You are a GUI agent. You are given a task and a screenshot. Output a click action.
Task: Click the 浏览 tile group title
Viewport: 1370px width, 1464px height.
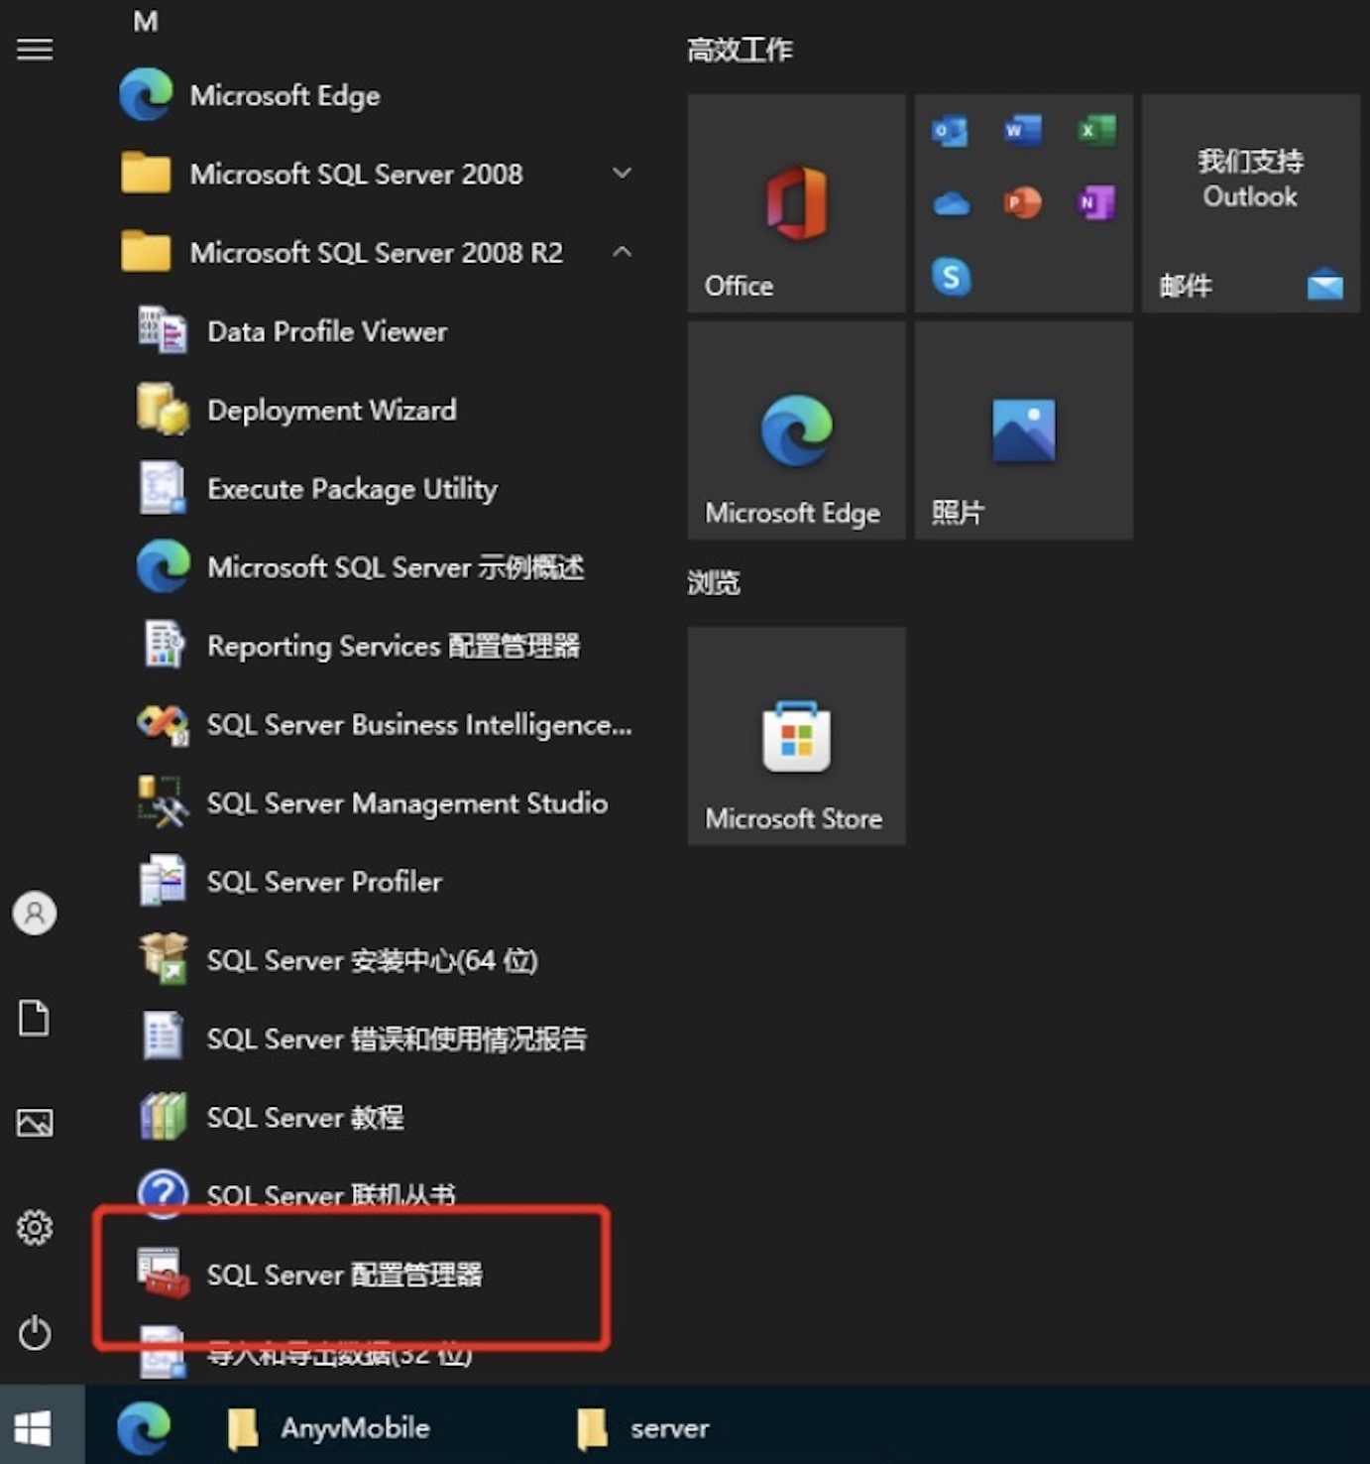[714, 582]
